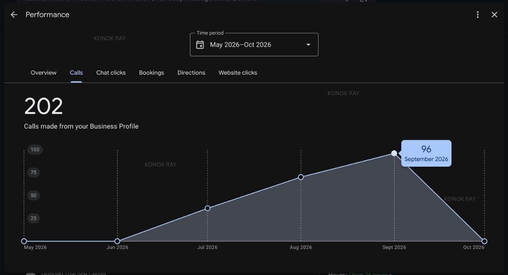Select the May 2026 data point
This screenshot has width=508, height=275.
(x=24, y=241)
